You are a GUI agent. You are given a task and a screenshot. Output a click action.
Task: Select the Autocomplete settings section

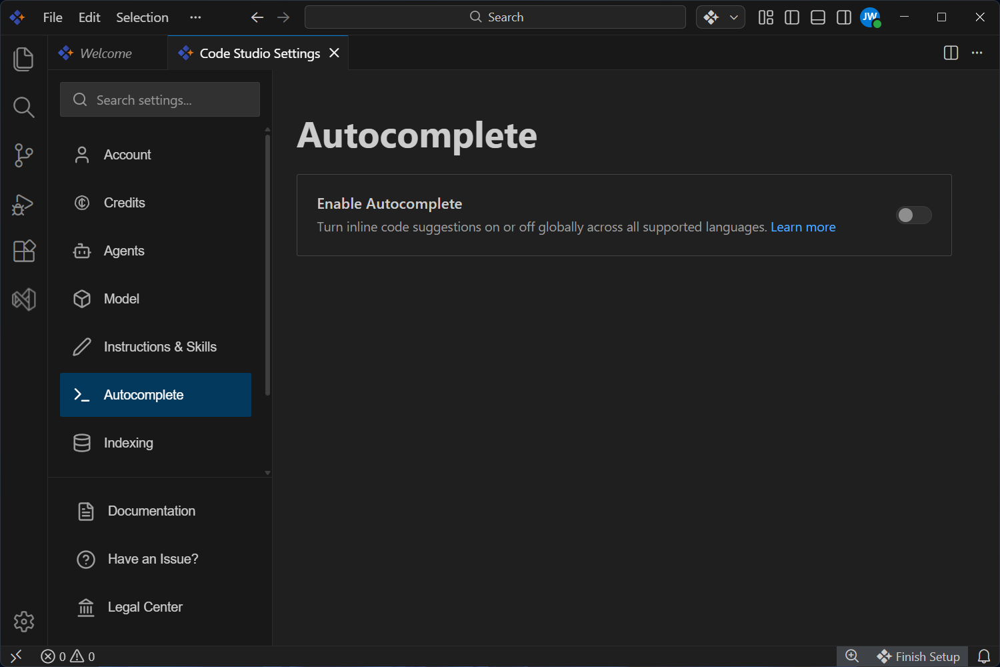155,395
